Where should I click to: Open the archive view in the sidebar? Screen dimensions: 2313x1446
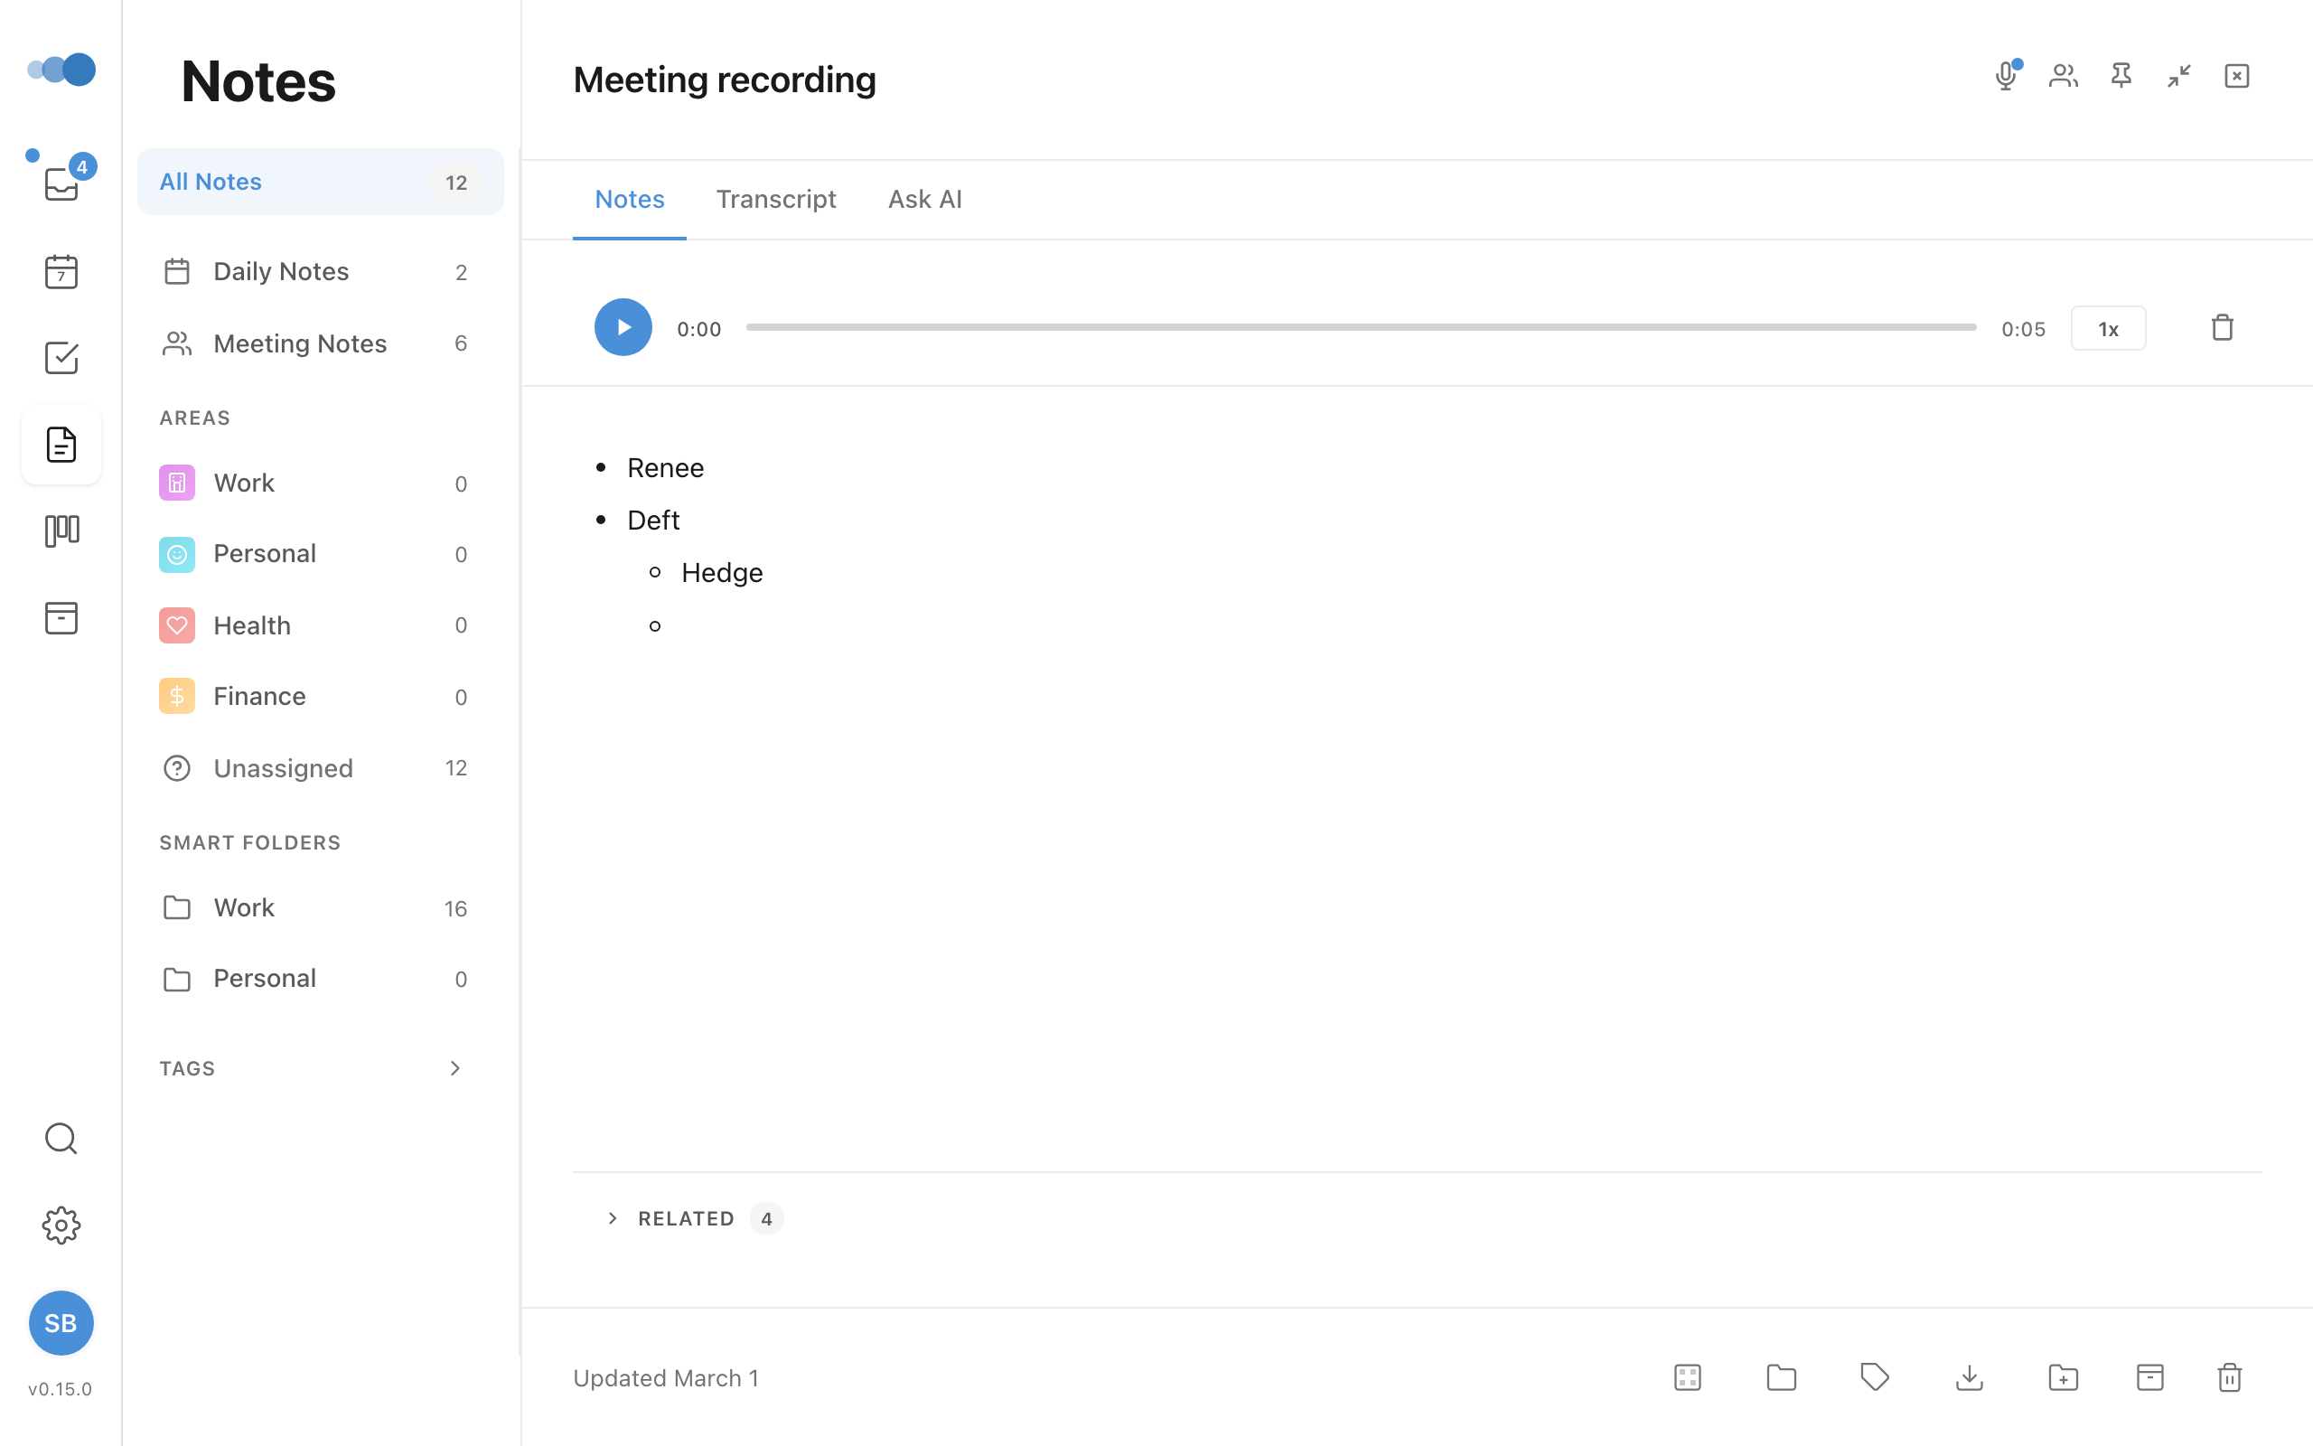coord(61,618)
